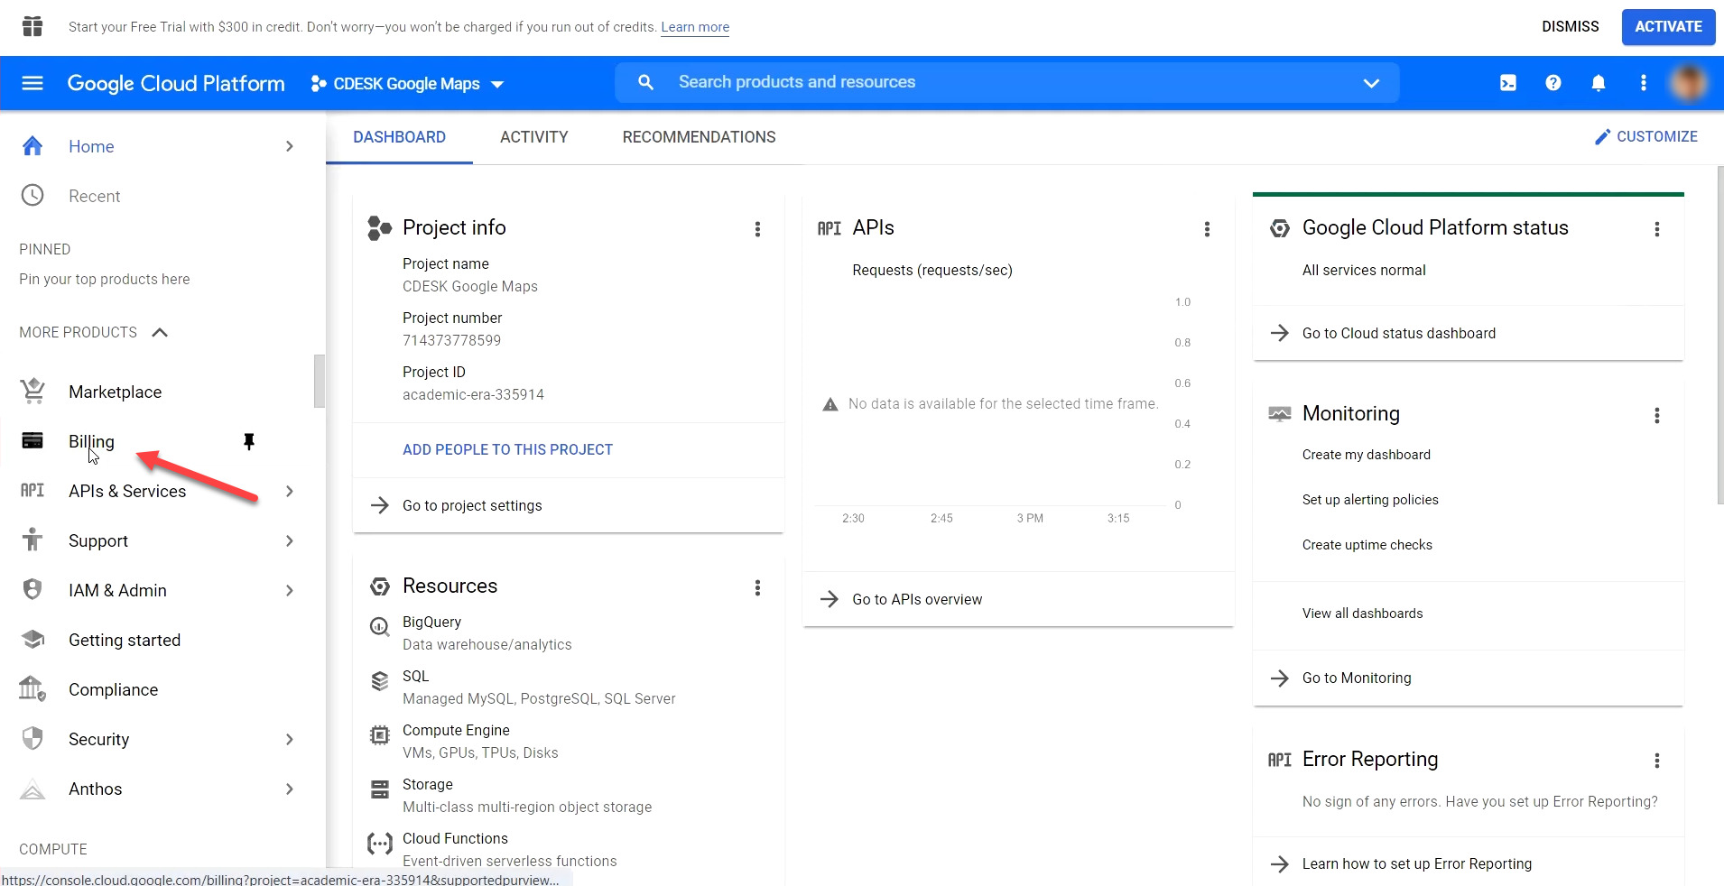Open Marketplace in the sidebar
The image size is (1724, 886).
[x=116, y=392]
